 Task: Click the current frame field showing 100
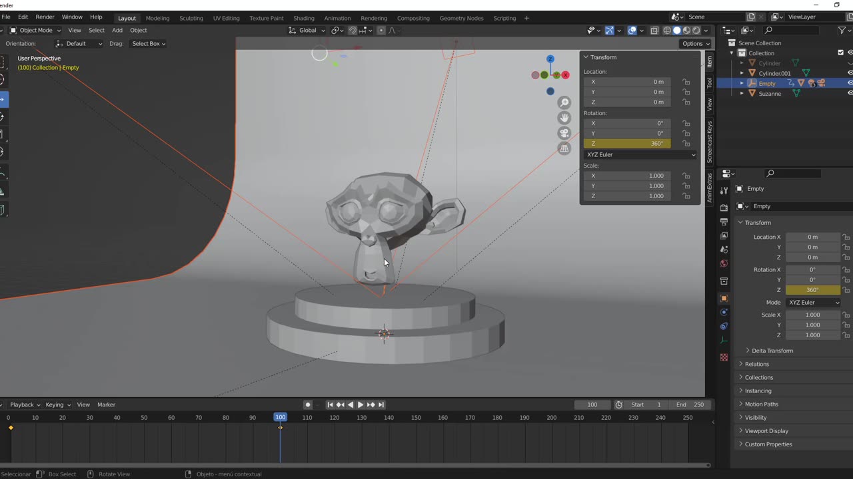click(x=592, y=404)
